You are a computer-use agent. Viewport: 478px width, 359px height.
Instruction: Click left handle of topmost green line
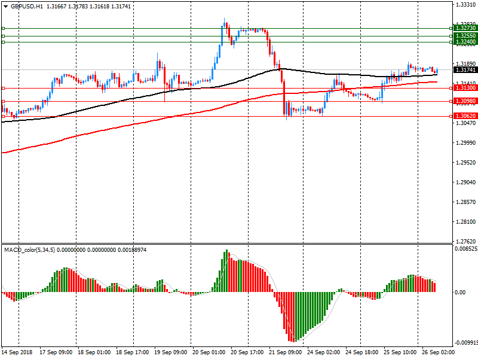[x=3, y=28]
